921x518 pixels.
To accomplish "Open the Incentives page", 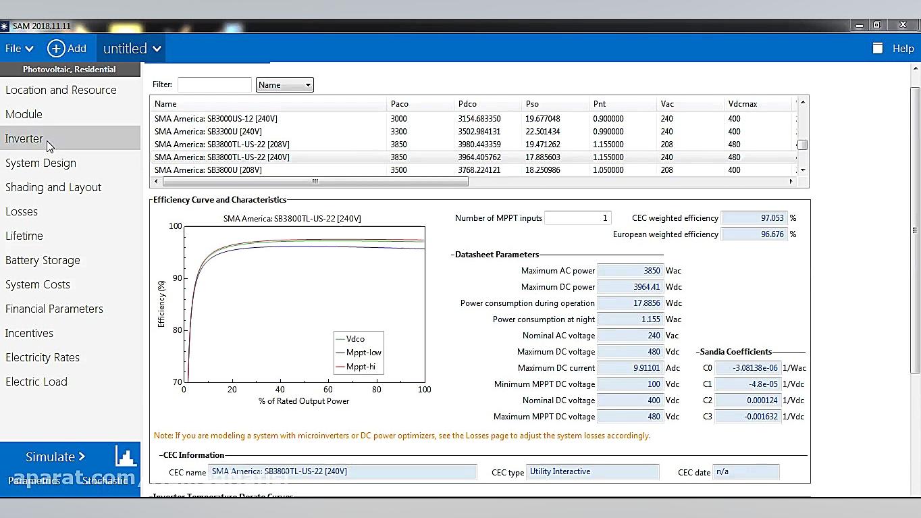I will (70, 333).
